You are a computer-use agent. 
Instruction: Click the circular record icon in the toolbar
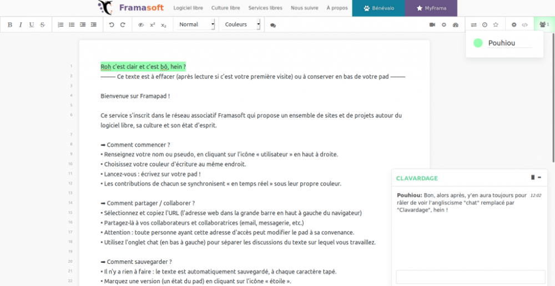click(x=444, y=25)
